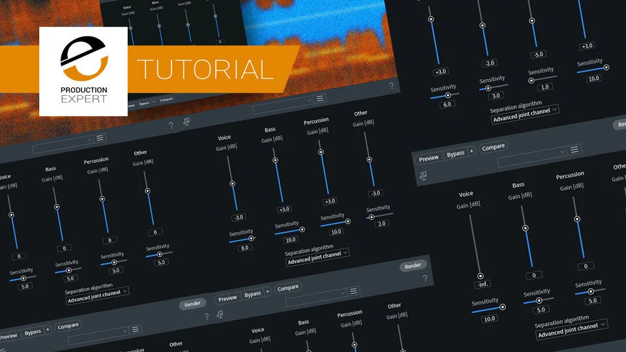Screen dimensions: 626x352
Task: Open hamburger menu icon above the all-zero gain panel
Action: (x=100, y=138)
